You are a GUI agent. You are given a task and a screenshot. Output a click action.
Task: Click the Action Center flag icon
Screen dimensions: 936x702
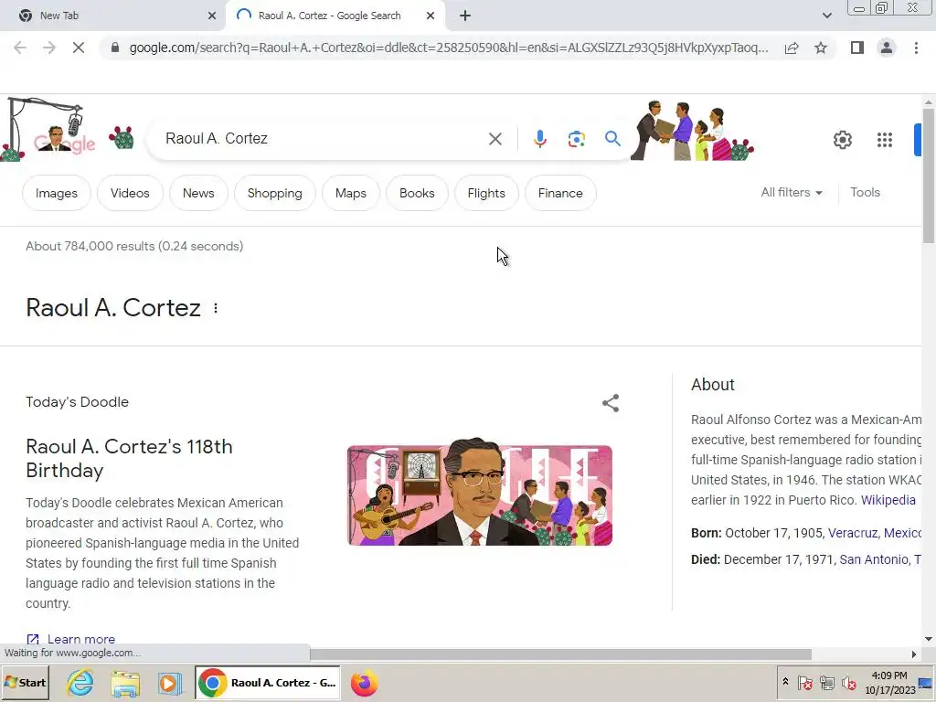pos(804,682)
